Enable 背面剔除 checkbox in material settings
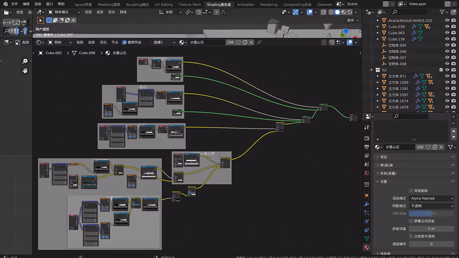This screenshot has width=459, height=258. [x=411, y=191]
